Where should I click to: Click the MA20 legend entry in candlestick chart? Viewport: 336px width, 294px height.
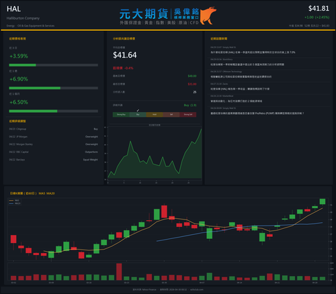tap(15, 203)
